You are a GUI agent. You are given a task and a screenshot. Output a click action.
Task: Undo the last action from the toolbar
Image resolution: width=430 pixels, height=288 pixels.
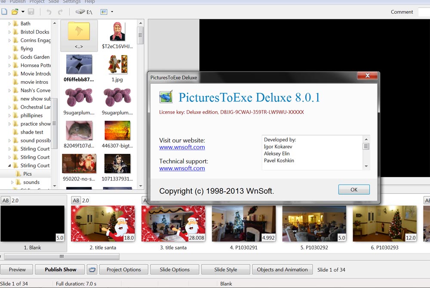[x=49, y=12]
